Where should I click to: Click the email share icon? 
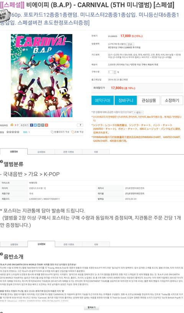[39, 125]
